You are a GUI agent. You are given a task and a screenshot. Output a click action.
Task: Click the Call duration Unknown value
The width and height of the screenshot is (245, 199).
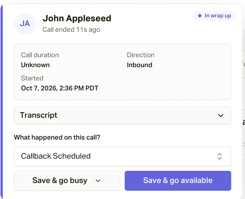click(x=35, y=65)
